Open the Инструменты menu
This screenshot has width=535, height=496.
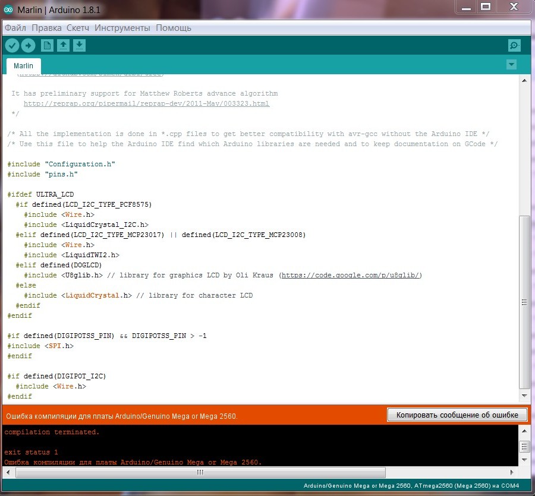pos(122,28)
